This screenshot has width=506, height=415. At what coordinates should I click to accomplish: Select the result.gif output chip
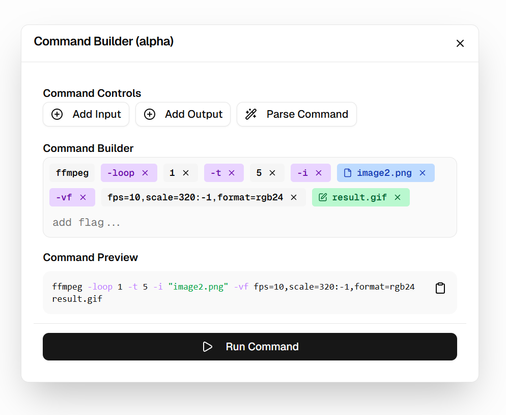click(x=359, y=198)
